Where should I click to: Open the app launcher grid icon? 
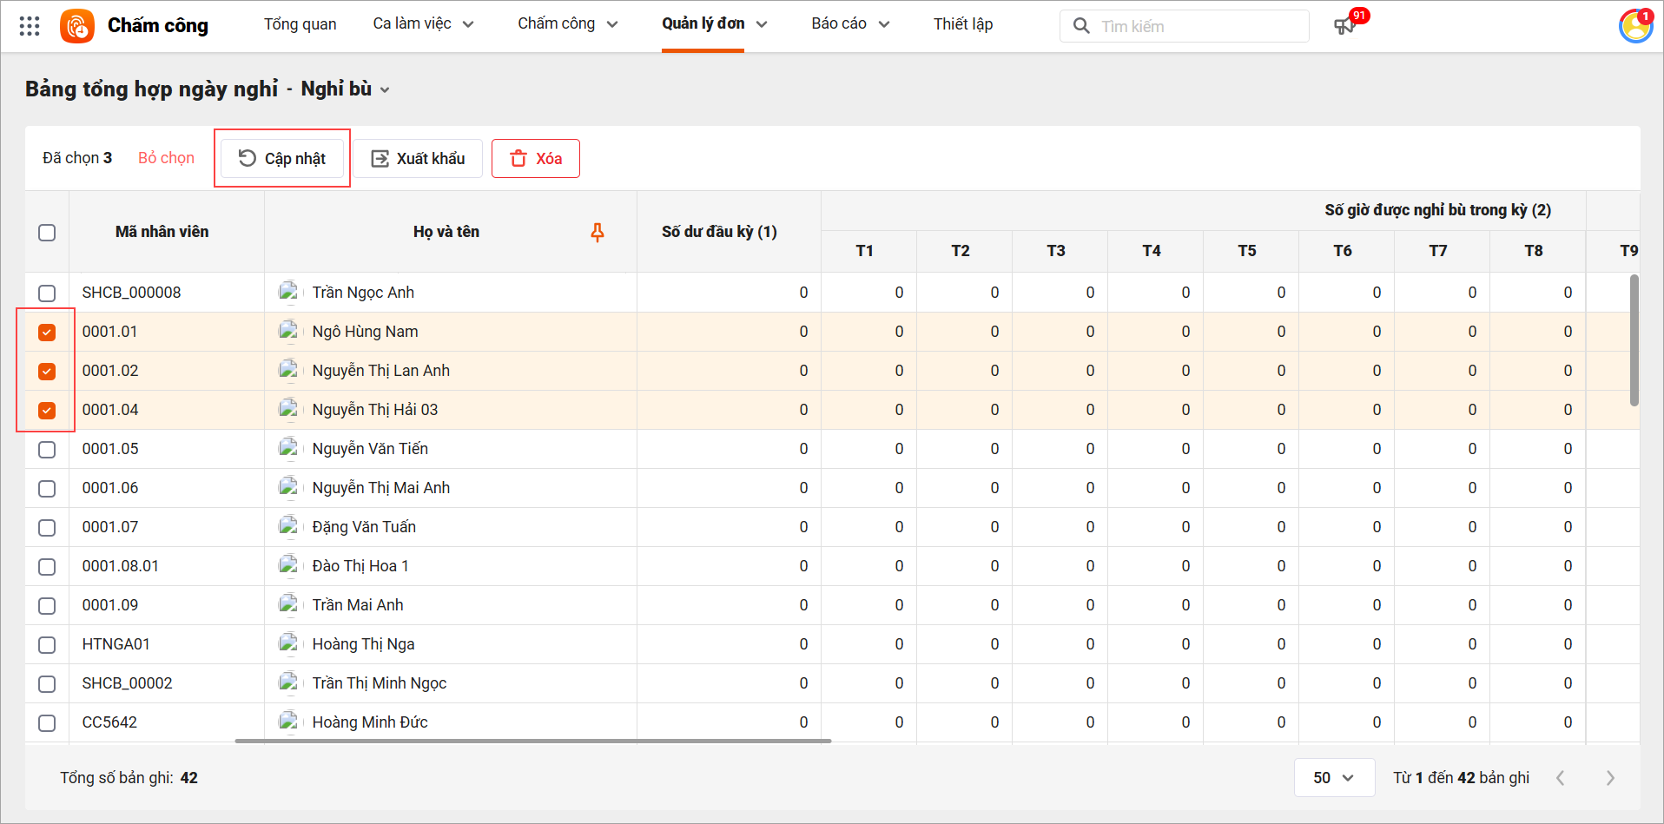pyautogui.click(x=30, y=26)
